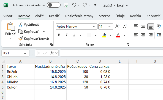The width and height of the screenshot is (163, 100).
Task: Open the Zobraziť tab
Action: click(153, 16)
